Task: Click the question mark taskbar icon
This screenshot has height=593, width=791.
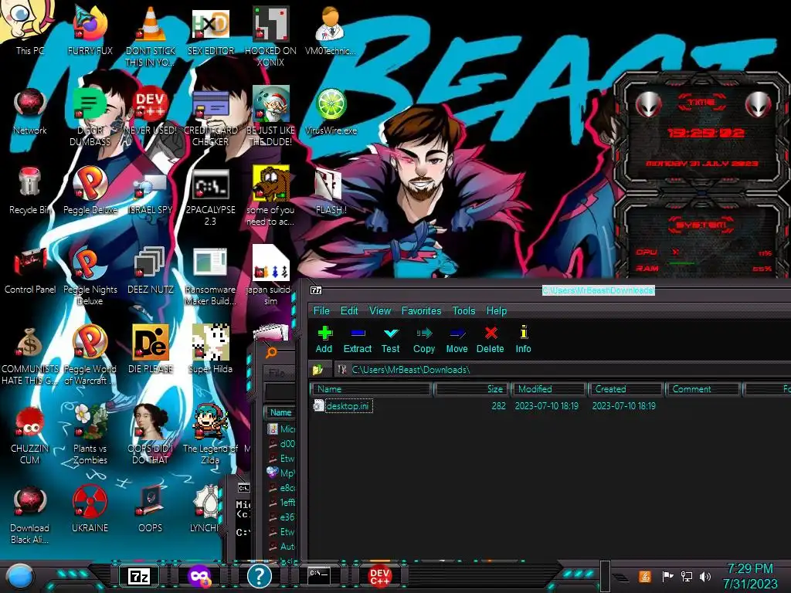Action: (260, 576)
